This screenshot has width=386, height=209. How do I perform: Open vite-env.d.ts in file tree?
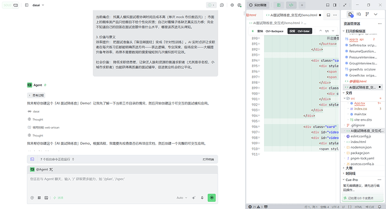click(x=363, y=120)
